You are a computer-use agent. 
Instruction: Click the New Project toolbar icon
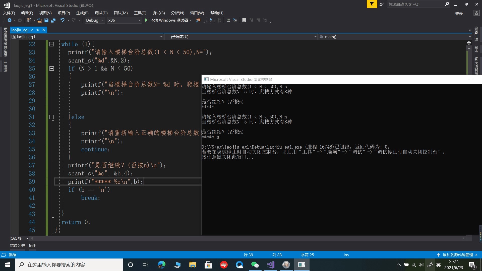click(29, 20)
